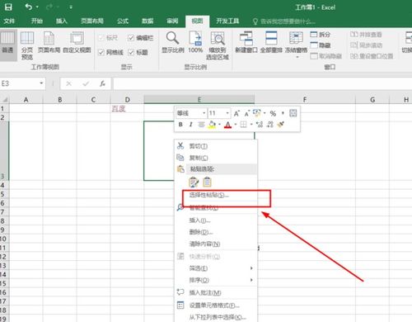
Task: Choose 清除内容(N) from the context menu
Action: (x=216, y=244)
